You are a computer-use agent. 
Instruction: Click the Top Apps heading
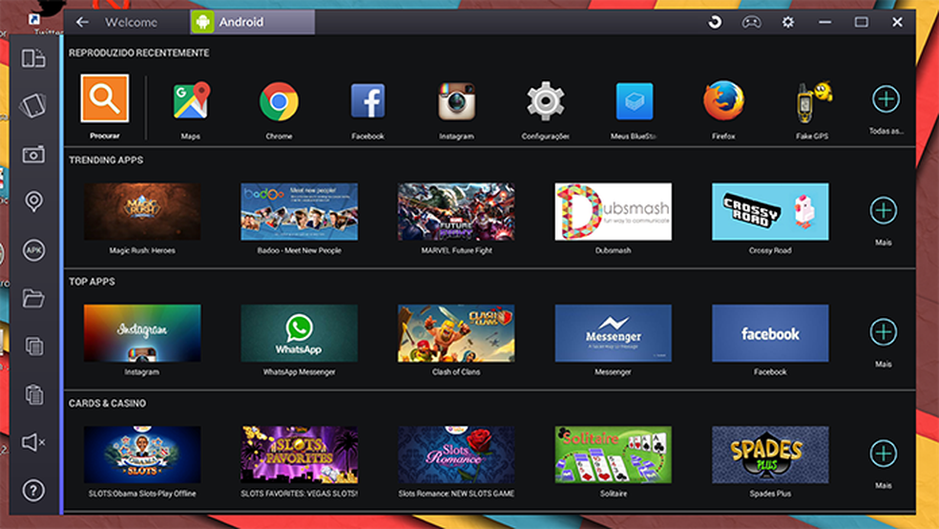92,282
